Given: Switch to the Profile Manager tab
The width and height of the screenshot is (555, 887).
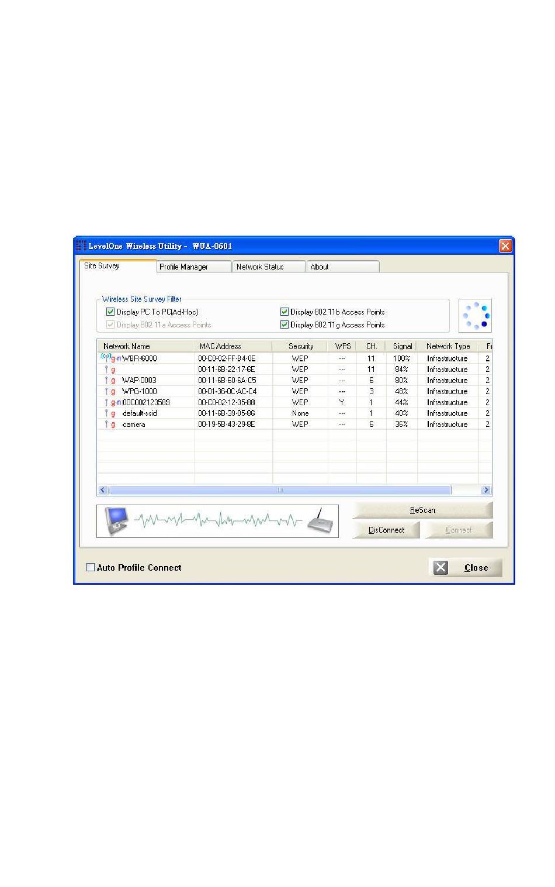Looking at the screenshot, I should pyautogui.click(x=193, y=267).
